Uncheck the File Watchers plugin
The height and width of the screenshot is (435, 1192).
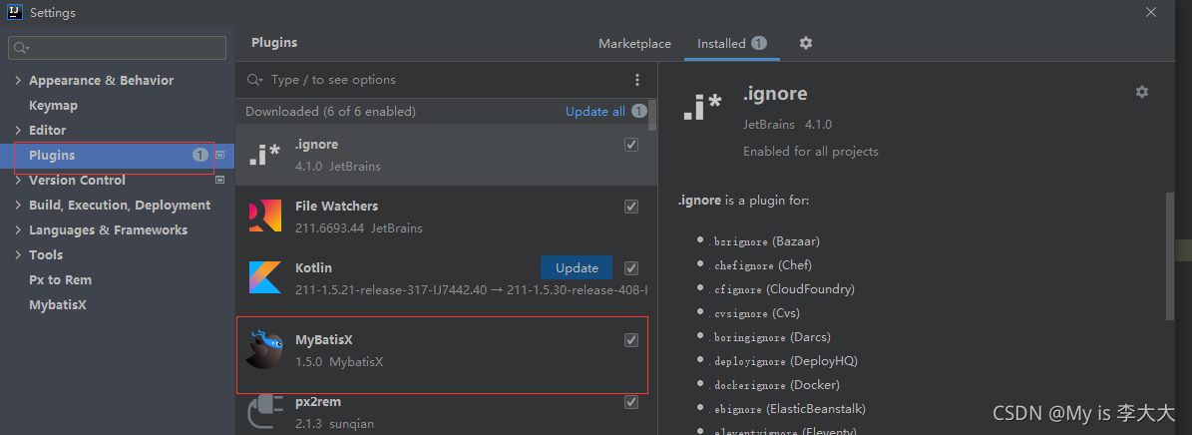(631, 207)
